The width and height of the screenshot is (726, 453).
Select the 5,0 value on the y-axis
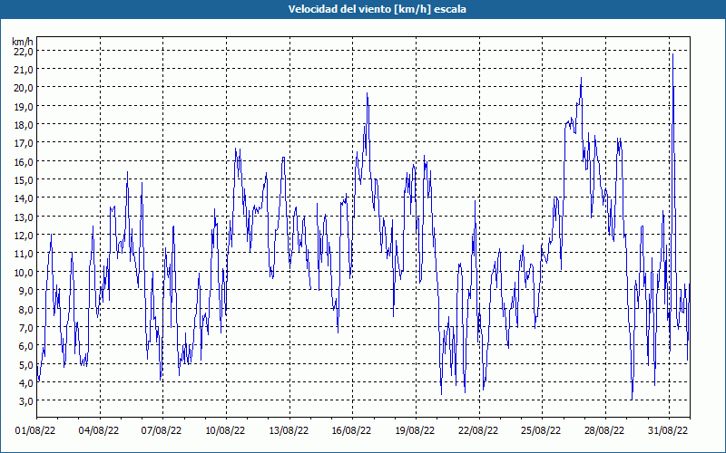tap(25, 364)
